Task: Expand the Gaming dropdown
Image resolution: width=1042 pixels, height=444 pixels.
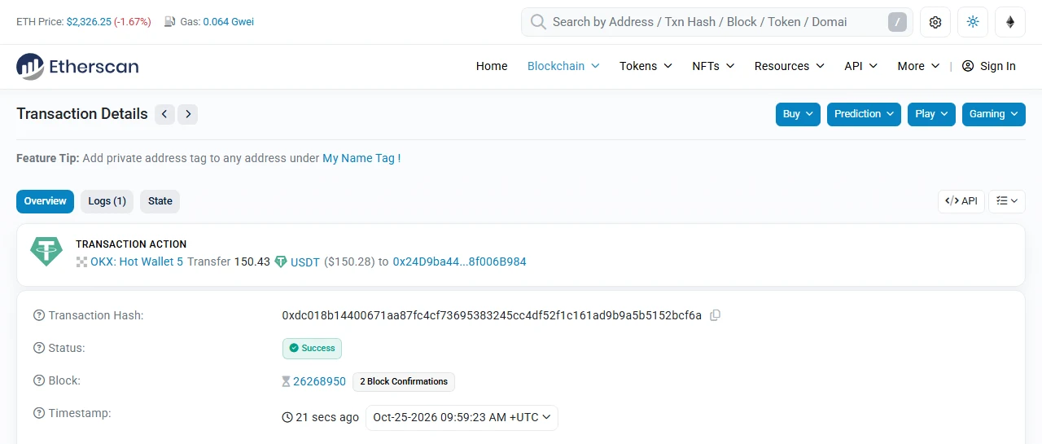Action: [x=994, y=114]
